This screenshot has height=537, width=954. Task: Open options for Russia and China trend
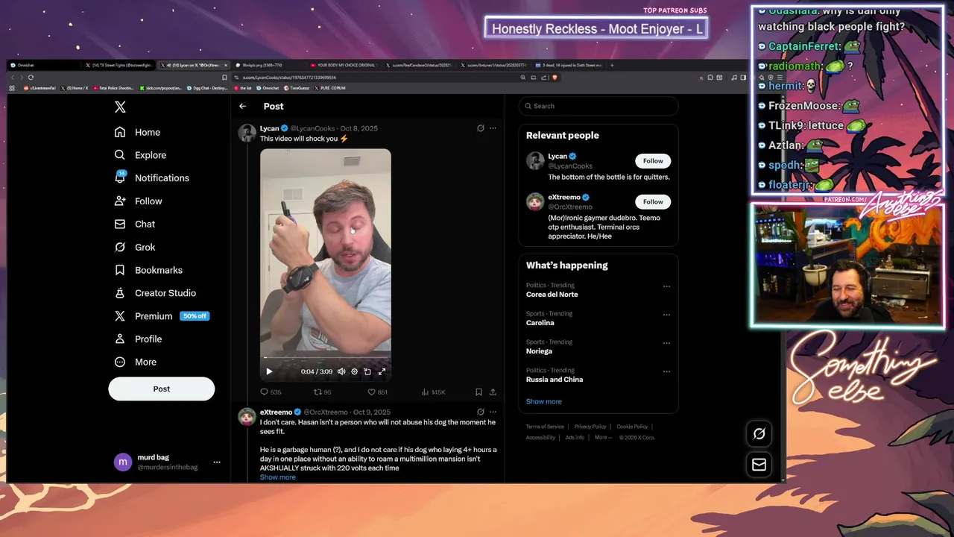666,371
